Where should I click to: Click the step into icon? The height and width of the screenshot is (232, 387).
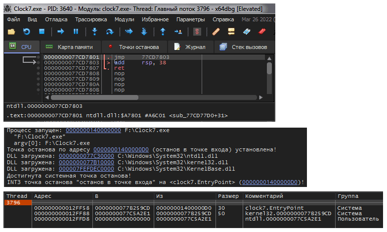pos(94,32)
